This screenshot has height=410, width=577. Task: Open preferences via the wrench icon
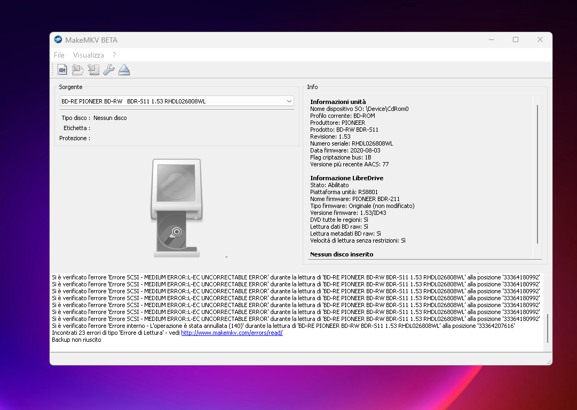[108, 69]
